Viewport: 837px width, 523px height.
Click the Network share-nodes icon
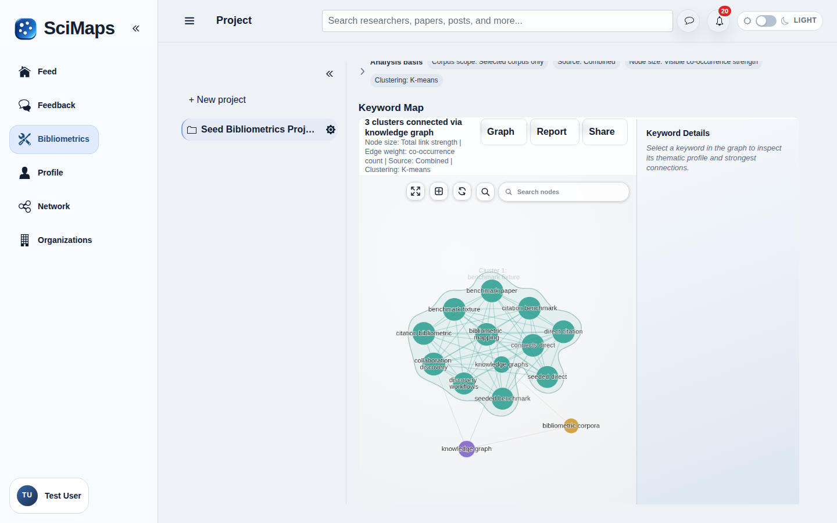coord(24,206)
